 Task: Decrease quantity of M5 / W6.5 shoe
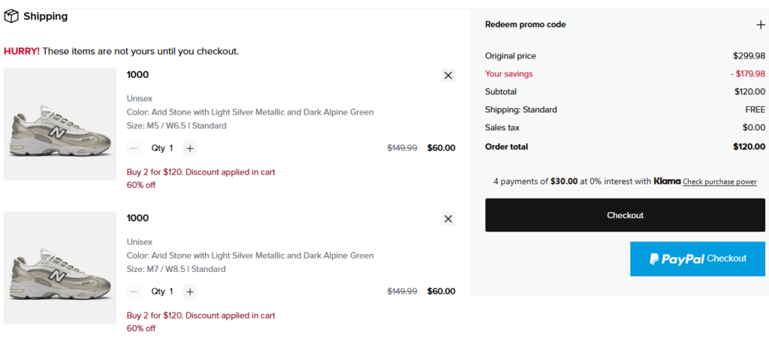pos(134,148)
